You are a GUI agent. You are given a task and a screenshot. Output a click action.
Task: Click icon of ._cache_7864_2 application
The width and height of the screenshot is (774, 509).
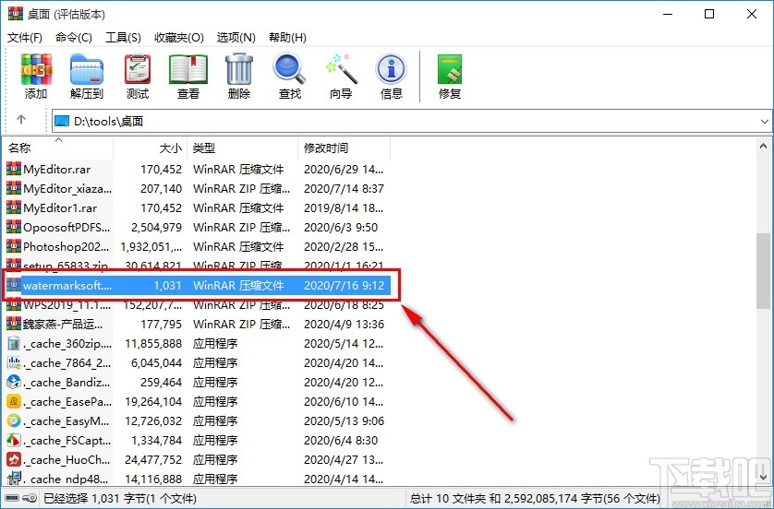point(14,362)
